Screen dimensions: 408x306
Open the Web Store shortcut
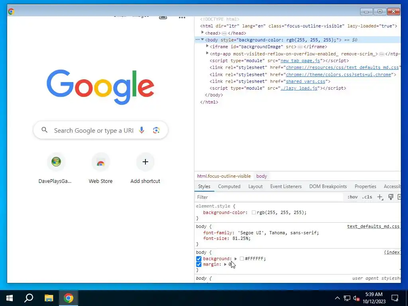[x=101, y=169]
